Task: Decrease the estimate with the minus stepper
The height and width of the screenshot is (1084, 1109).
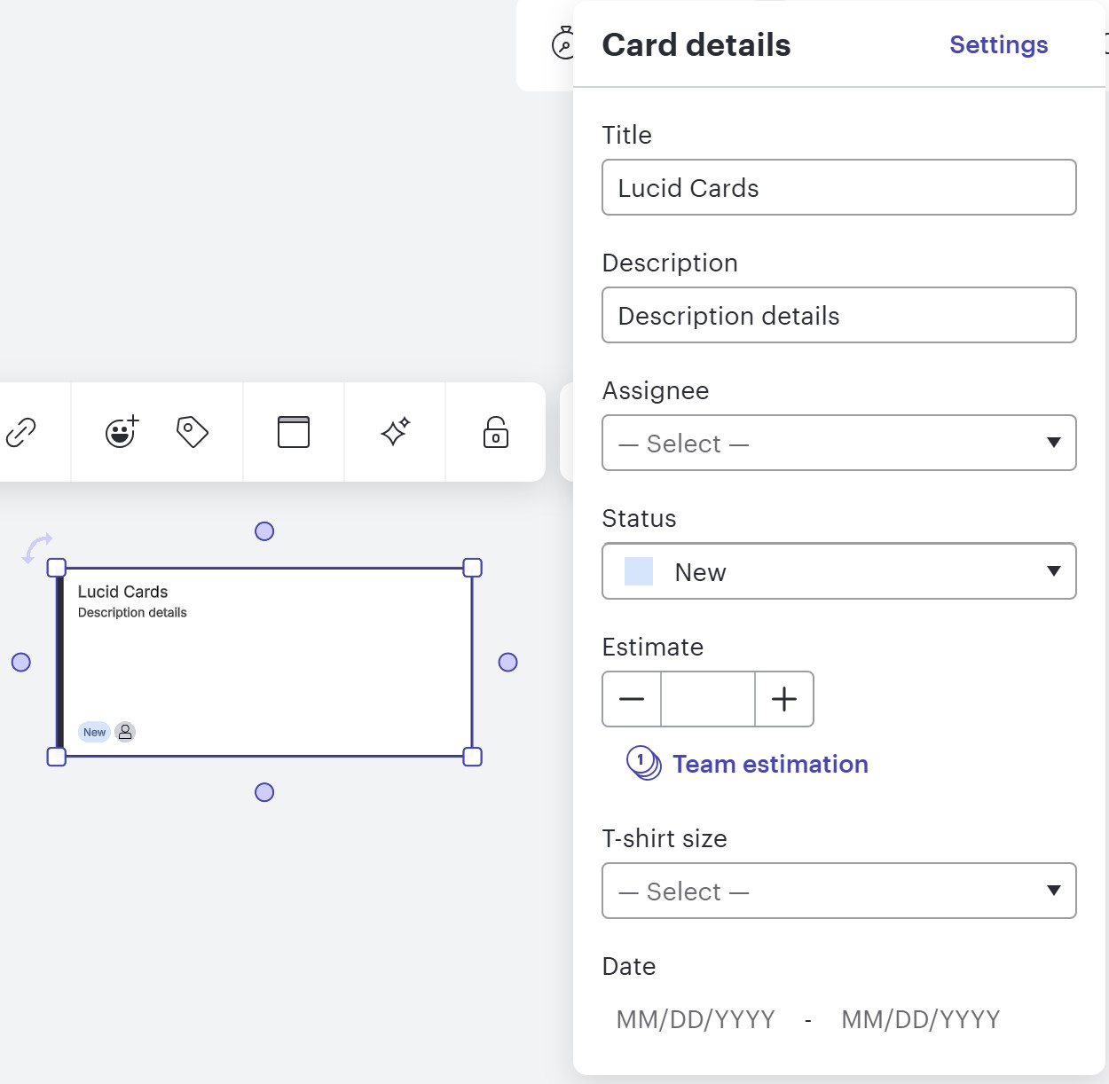Action: (x=631, y=699)
